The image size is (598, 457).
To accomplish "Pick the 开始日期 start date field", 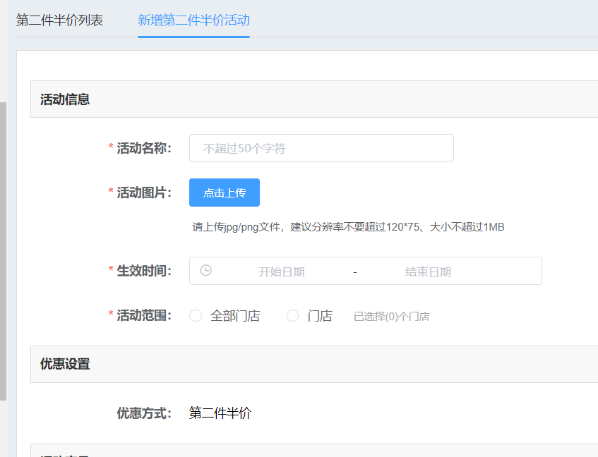I will (281, 272).
